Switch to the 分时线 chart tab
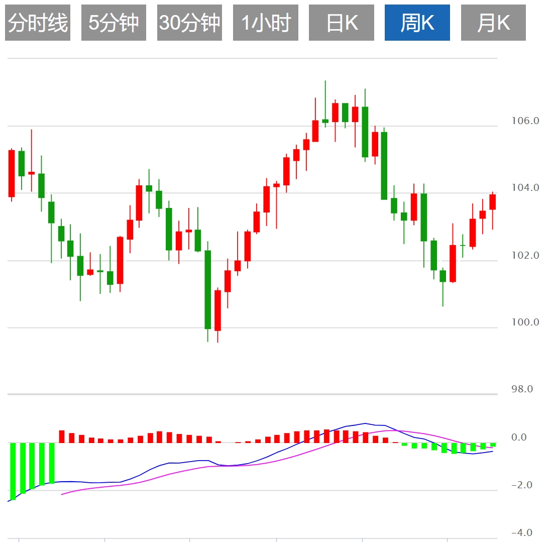The height and width of the screenshot is (542, 552). click(x=38, y=23)
